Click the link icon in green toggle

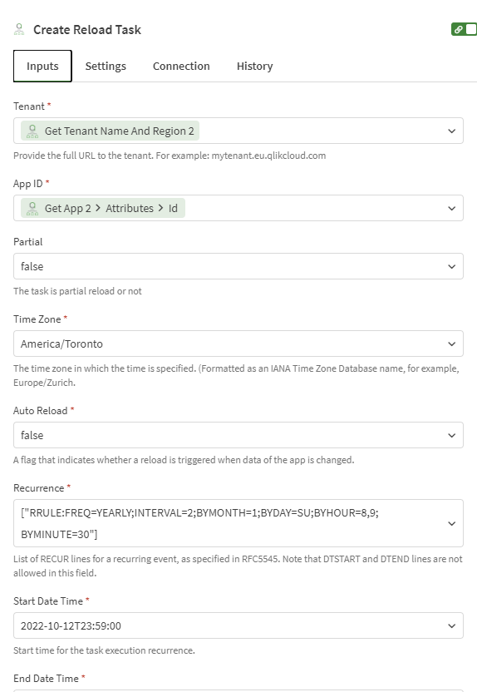coord(459,30)
